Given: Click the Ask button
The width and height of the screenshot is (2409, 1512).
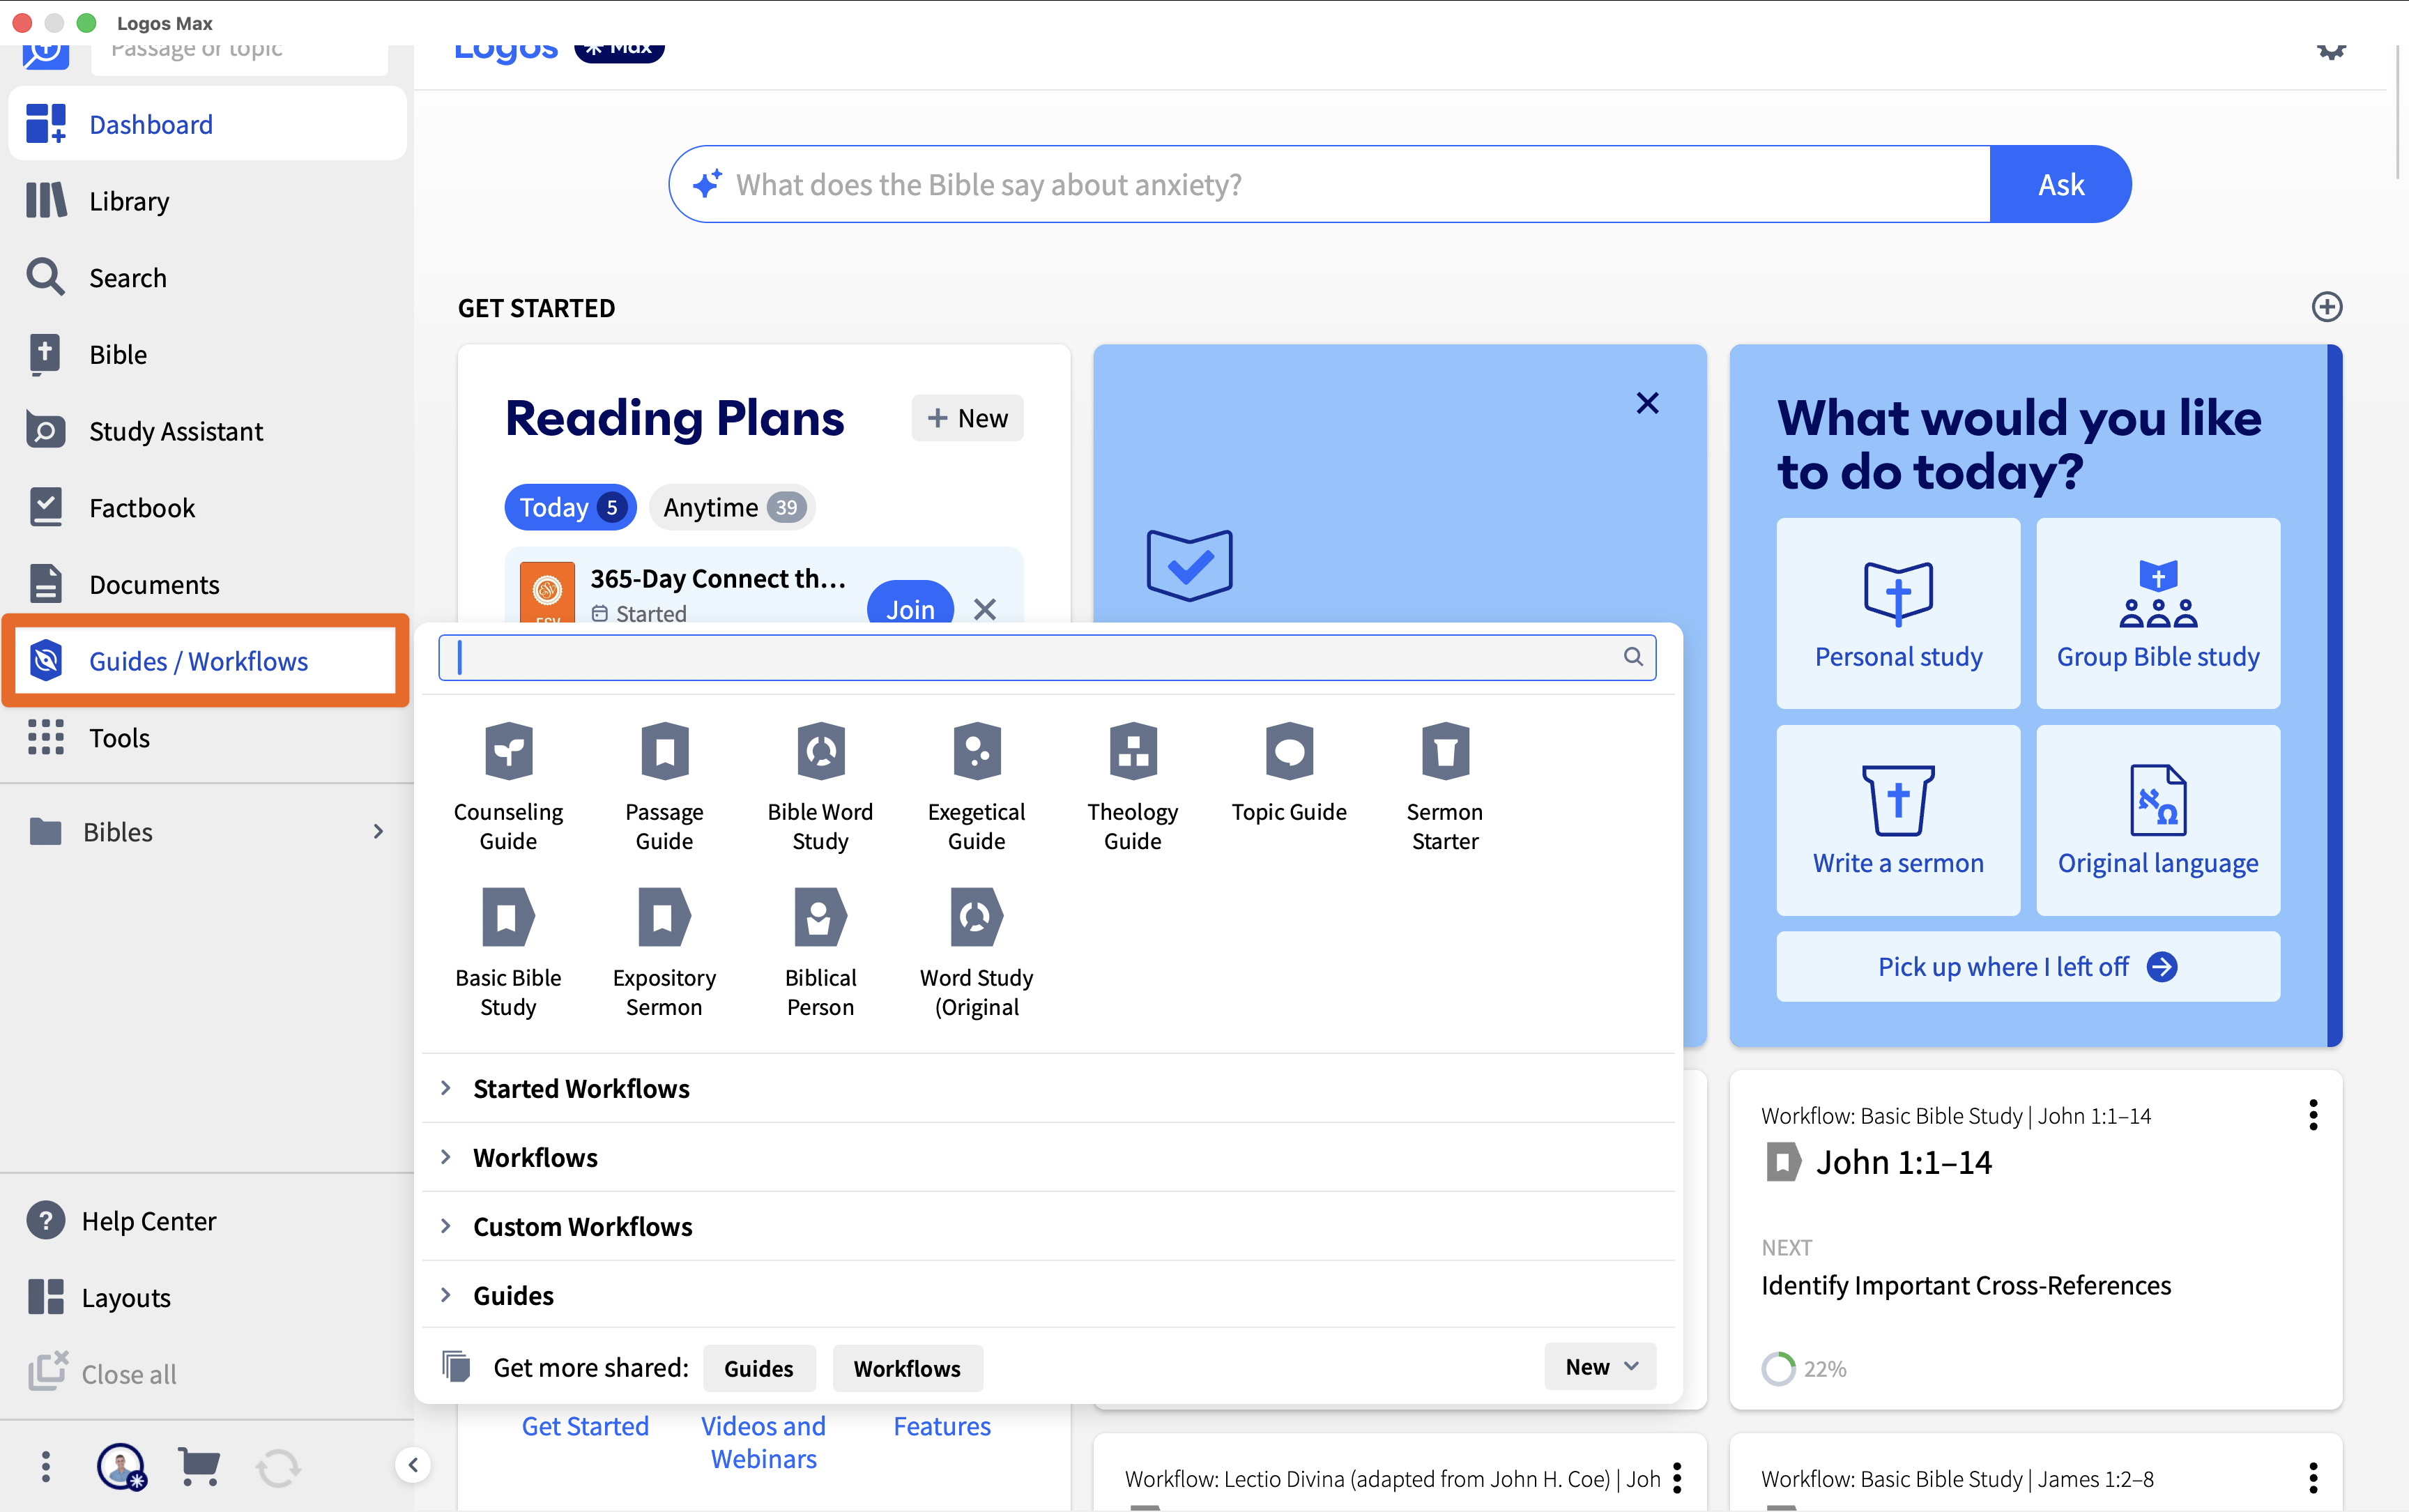Looking at the screenshot, I should tap(2060, 184).
